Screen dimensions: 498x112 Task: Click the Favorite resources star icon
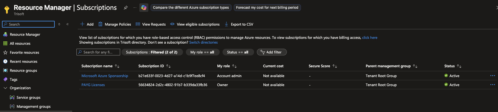click(5, 52)
